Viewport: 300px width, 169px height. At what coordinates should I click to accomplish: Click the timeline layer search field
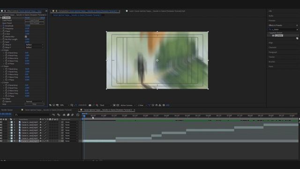(x=32, y=115)
